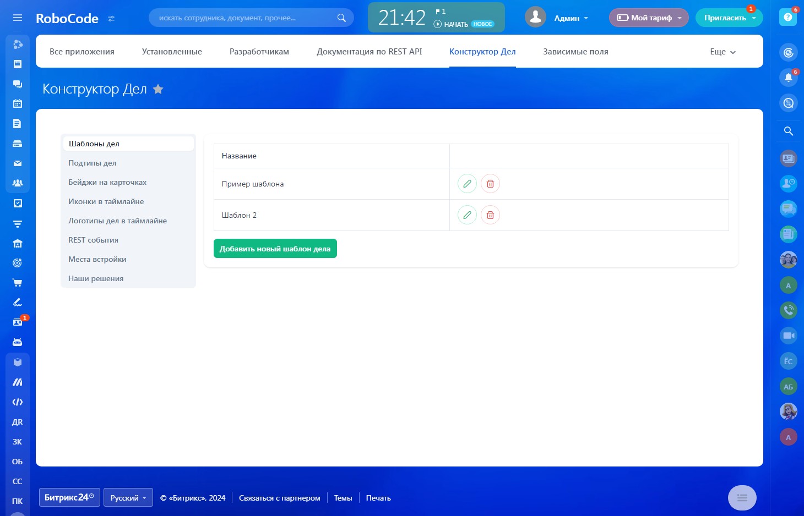804x516 pixels.
Task: Switch to Зависимые поля tab
Action: pyautogui.click(x=575, y=52)
